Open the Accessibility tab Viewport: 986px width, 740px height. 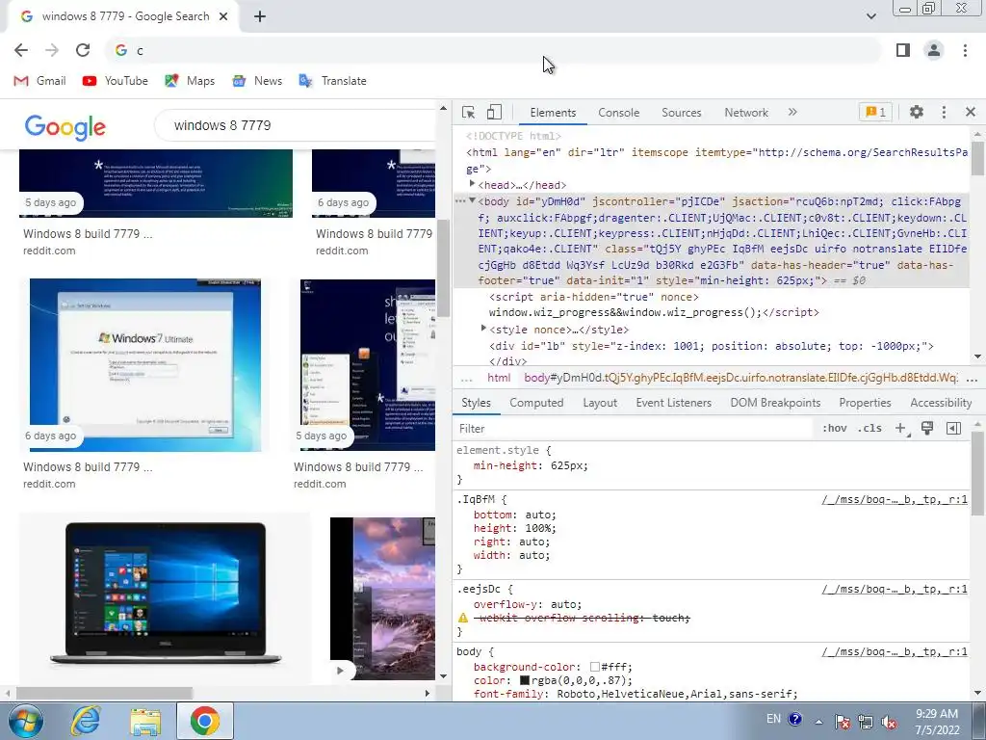coord(941,403)
